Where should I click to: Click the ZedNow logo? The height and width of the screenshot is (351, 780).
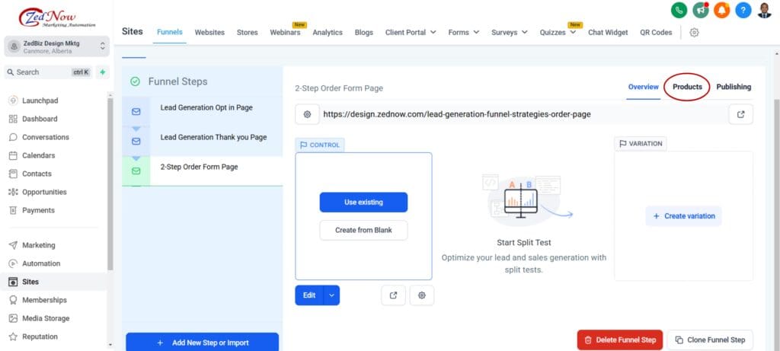pos(56,18)
